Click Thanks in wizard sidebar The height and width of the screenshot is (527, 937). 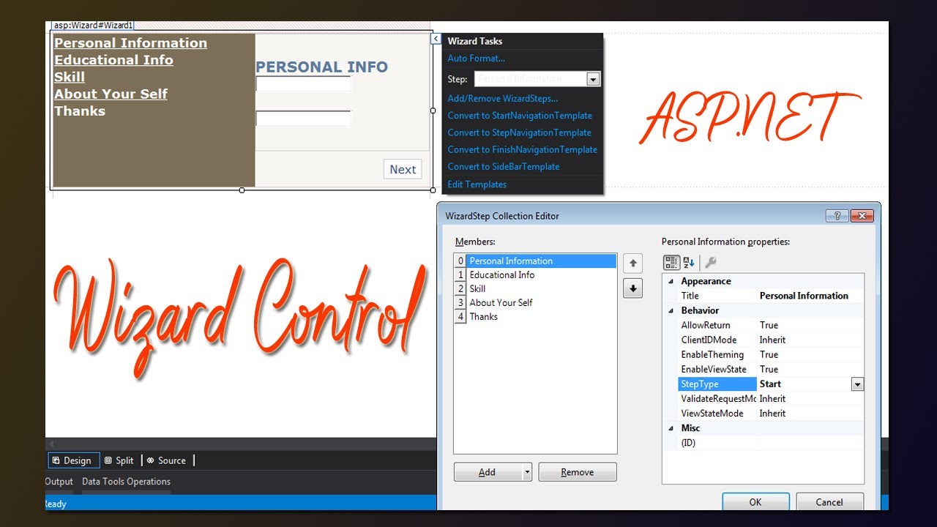pos(80,111)
